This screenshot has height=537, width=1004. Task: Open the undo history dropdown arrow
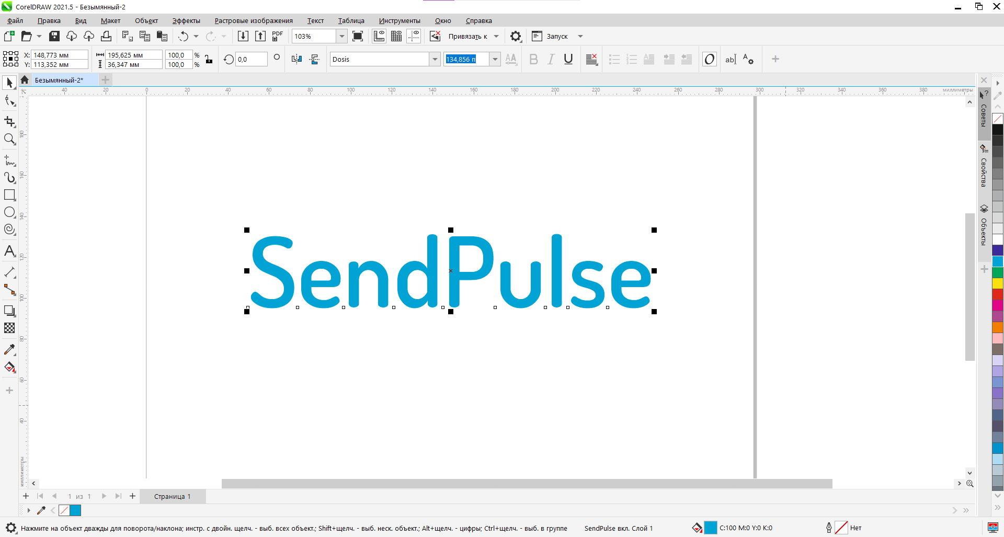pyautogui.click(x=196, y=36)
